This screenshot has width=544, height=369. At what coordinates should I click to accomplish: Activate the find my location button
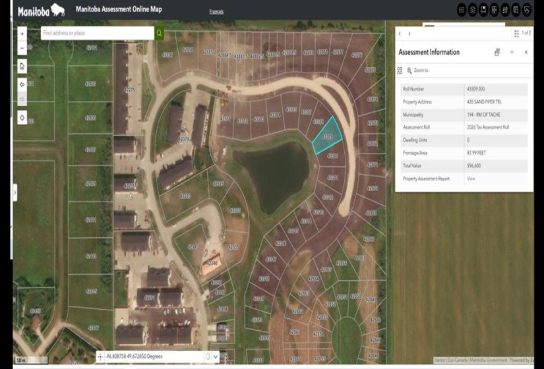pyautogui.click(x=22, y=117)
